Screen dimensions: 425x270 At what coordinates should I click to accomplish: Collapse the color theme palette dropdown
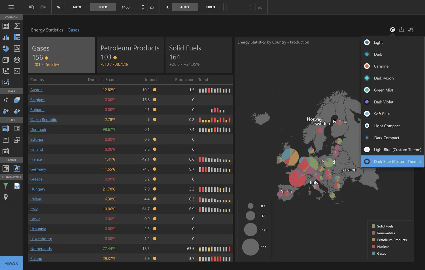tap(392, 30)
